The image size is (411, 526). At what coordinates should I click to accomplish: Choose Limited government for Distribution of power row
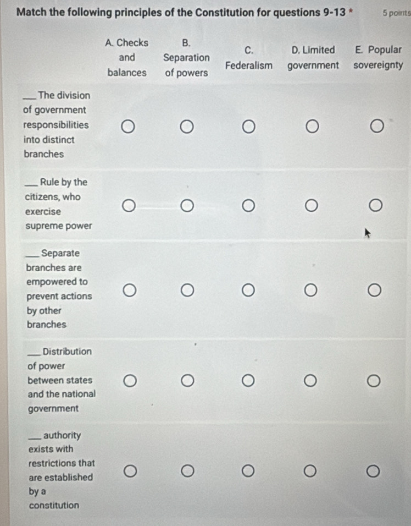(x=311, y=380)
